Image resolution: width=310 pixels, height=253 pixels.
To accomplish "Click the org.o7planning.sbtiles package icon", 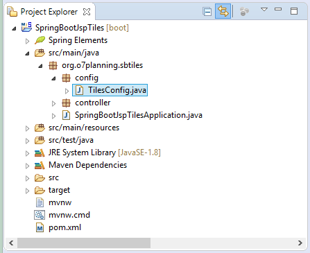I will [53, 65].
